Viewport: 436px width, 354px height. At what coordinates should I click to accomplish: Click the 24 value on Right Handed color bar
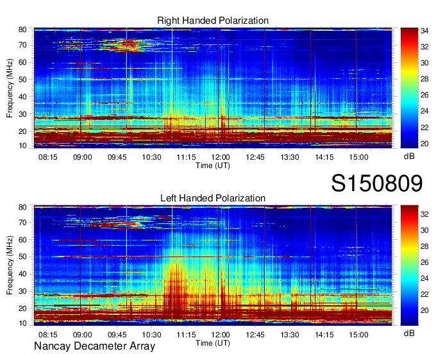[x=424, y=111]
